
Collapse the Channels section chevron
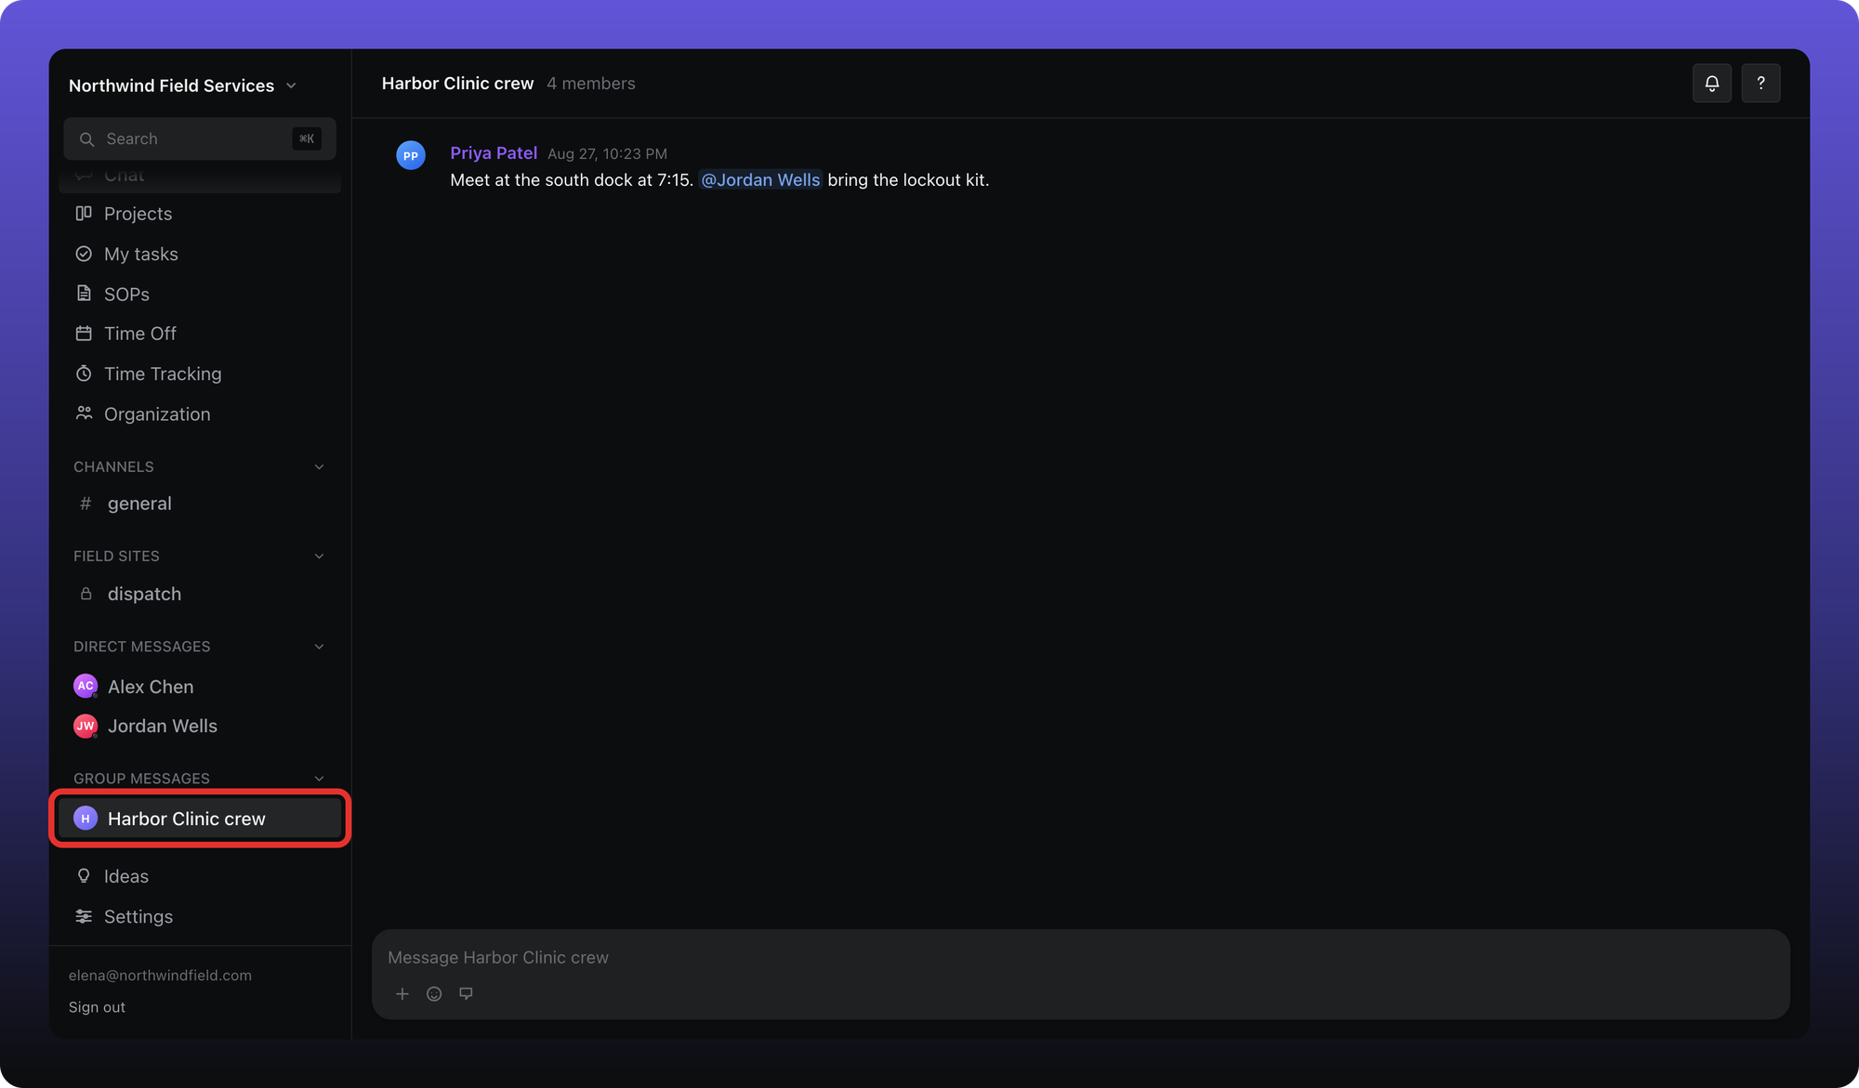pyautogui.click(x=319, y=466)
